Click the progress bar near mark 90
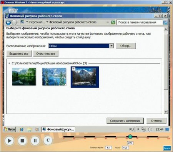173x152 pixels. (158, 137)
